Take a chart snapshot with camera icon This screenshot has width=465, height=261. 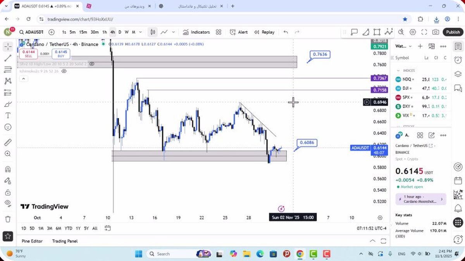[x=436, y=32]
